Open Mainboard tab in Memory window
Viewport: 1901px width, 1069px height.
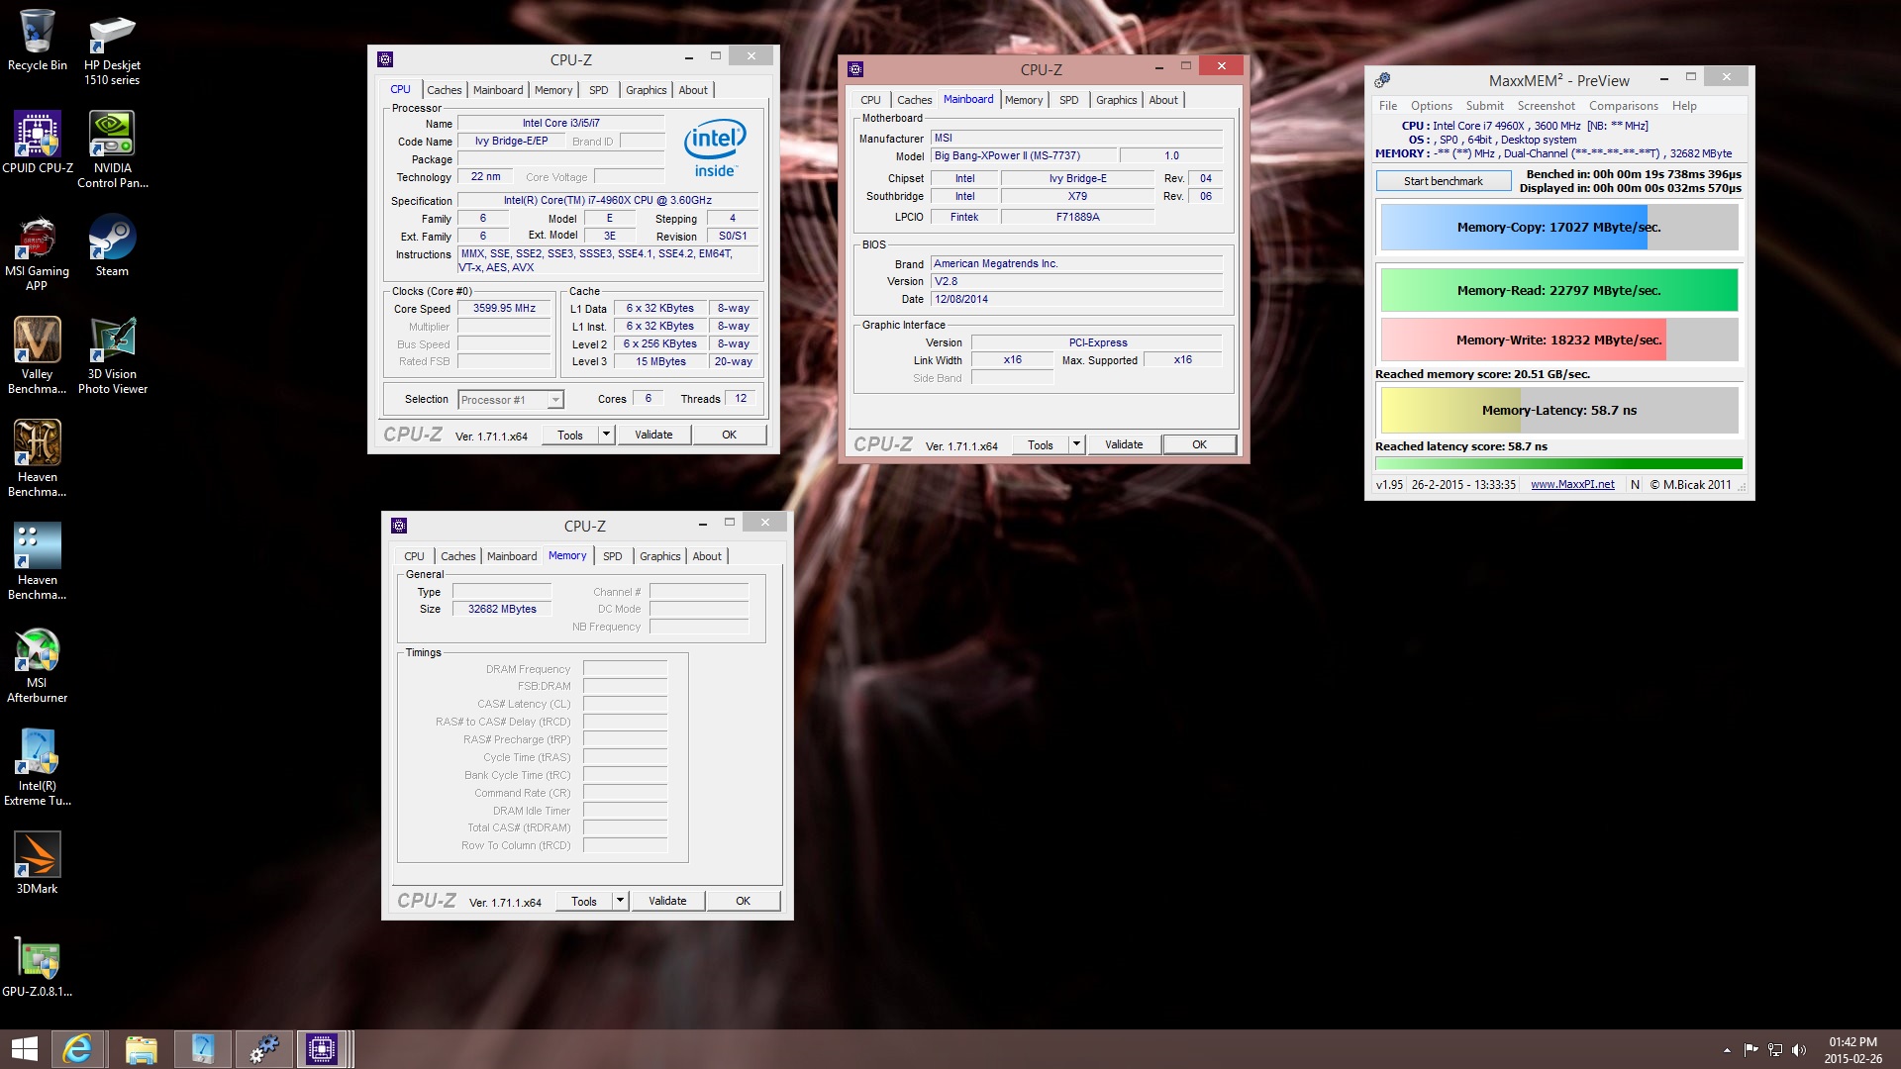click(512, 556)
